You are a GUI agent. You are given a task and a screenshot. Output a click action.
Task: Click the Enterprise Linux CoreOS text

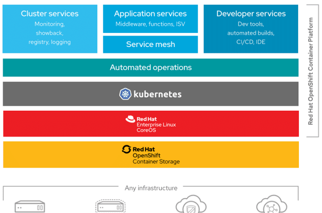pos(156,128)
